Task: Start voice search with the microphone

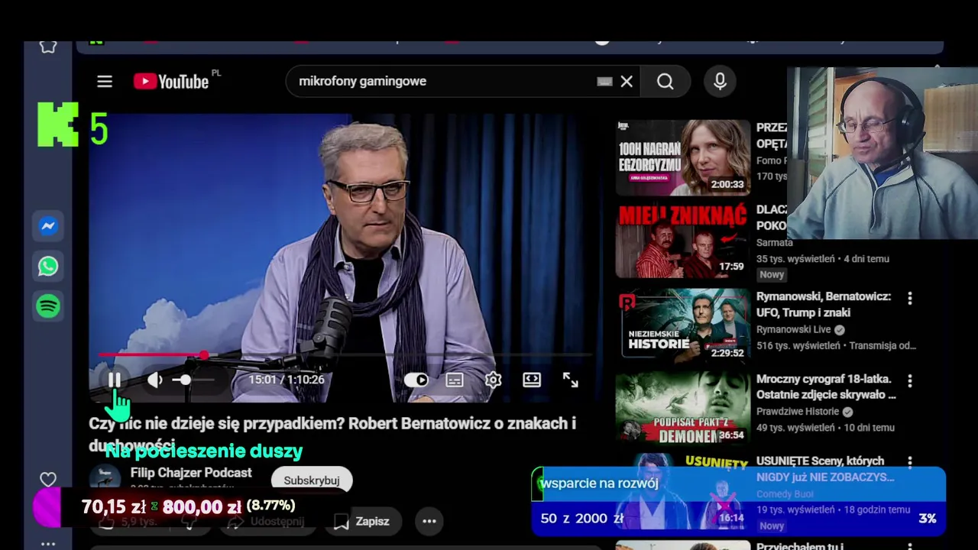Action: (720, 82)
